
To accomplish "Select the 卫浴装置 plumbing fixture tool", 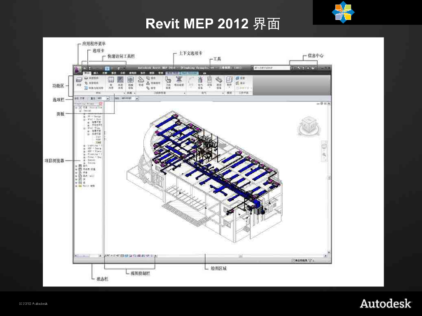I will [x=168, y=83].
